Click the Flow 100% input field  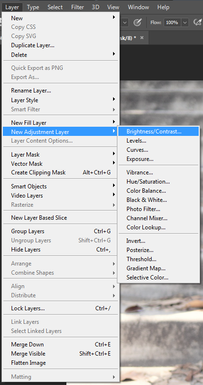pos(173,23)
